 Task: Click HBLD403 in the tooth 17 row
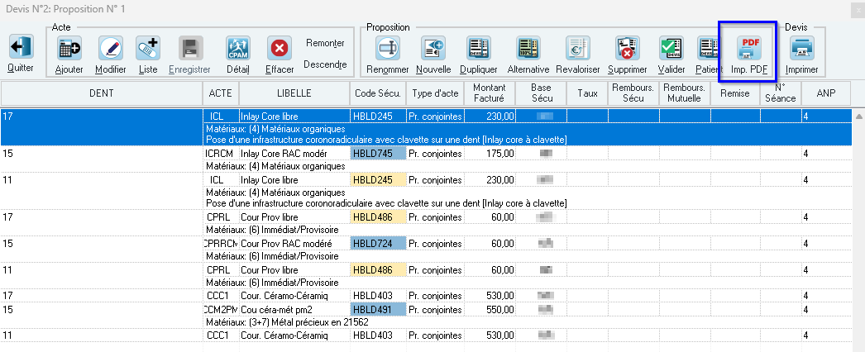378,295
